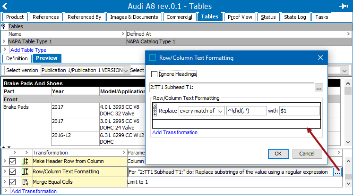Click the Make Header Row from Column icon

coord(25,162)
